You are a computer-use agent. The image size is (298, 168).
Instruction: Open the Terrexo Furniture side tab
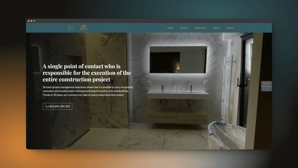click(266, 85)
